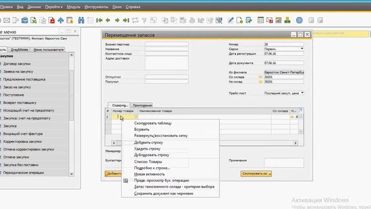Viewport: 371px width, 209px height.
Task: Switch to Меню пользователя tab
Action: [49, 49]
